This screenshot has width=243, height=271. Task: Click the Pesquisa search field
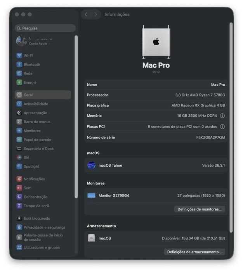45,28
